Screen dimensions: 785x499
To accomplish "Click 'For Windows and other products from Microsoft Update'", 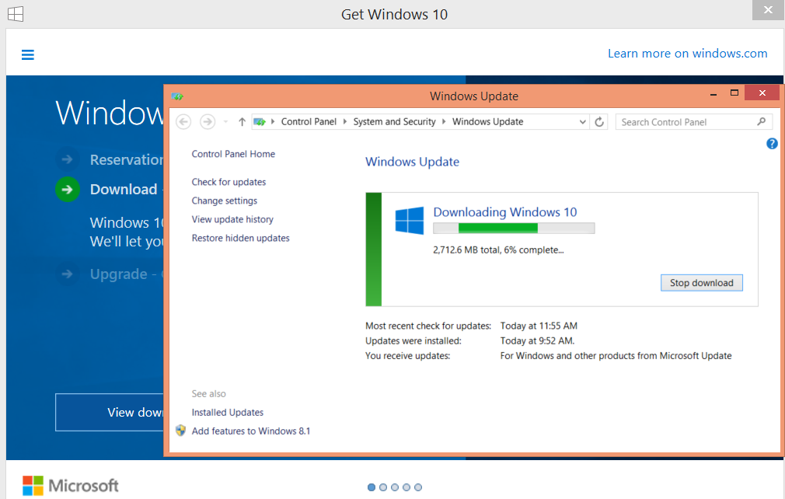I will 616,356.
